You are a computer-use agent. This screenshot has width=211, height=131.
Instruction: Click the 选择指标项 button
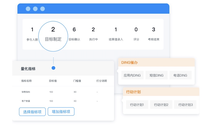(x=32, y=112)
